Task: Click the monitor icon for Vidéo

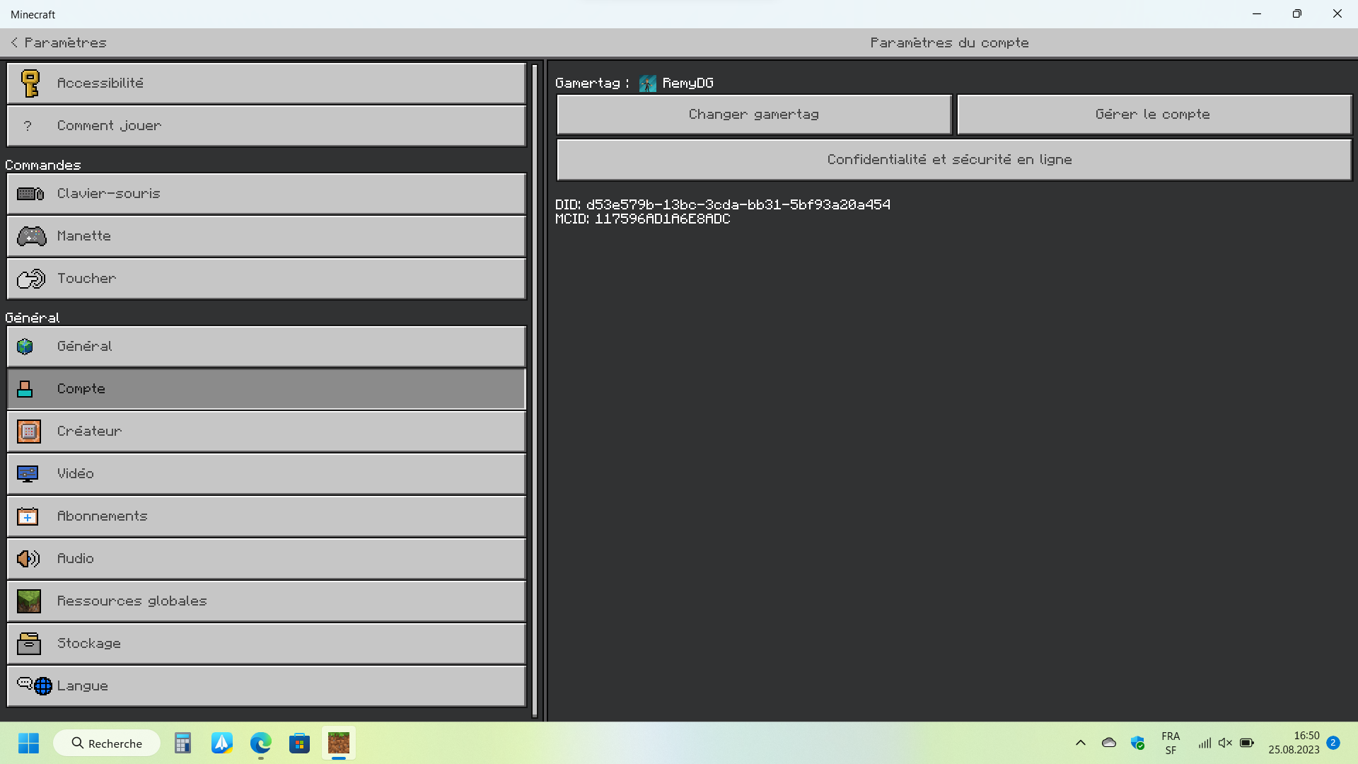Action: [28, 474]
